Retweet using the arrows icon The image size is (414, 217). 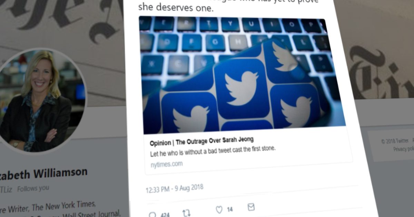tap(186, 213)
